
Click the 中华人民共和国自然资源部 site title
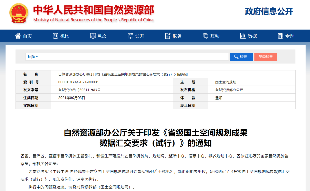(x=94, y=10)
